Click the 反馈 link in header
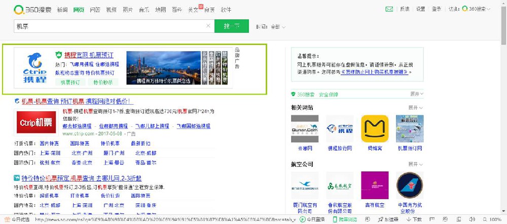The height and width of the screenshot is (224, 507). click(405, 9)
